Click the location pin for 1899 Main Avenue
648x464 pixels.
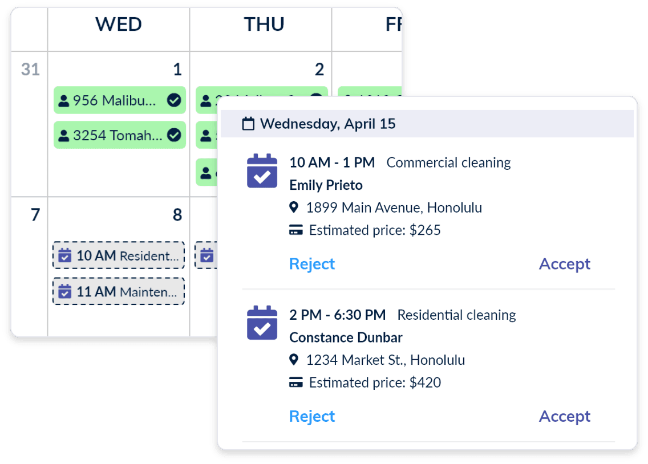[x=294, y=208]
